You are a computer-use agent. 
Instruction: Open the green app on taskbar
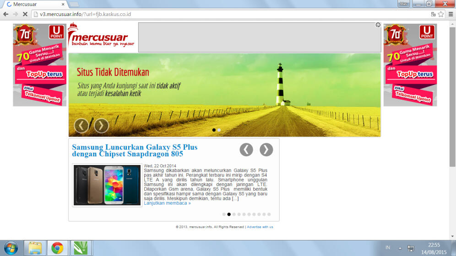coord(81,248)
